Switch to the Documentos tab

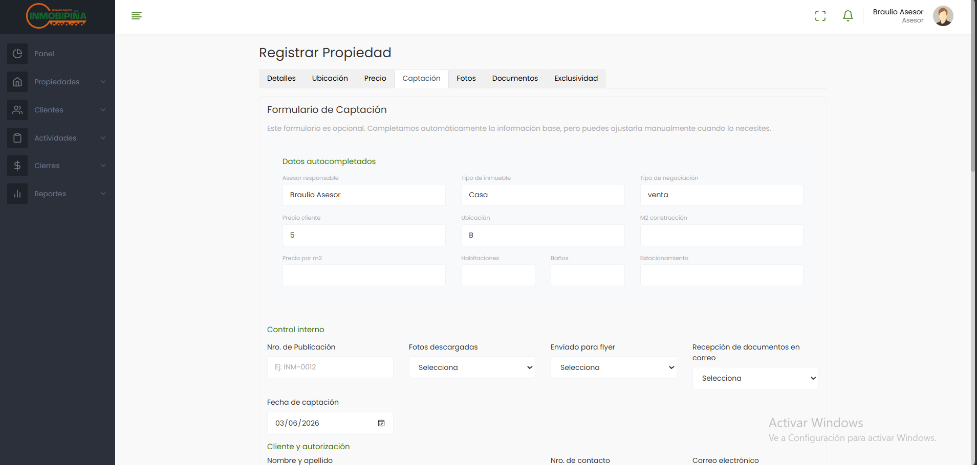click(515, 78)
